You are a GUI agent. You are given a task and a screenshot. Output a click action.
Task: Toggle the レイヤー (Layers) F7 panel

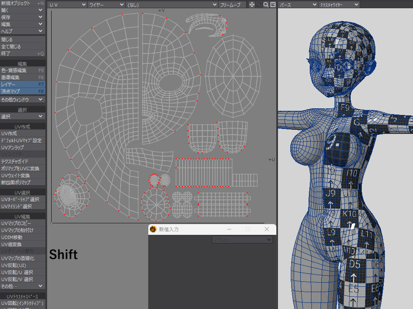coord(22,84)
